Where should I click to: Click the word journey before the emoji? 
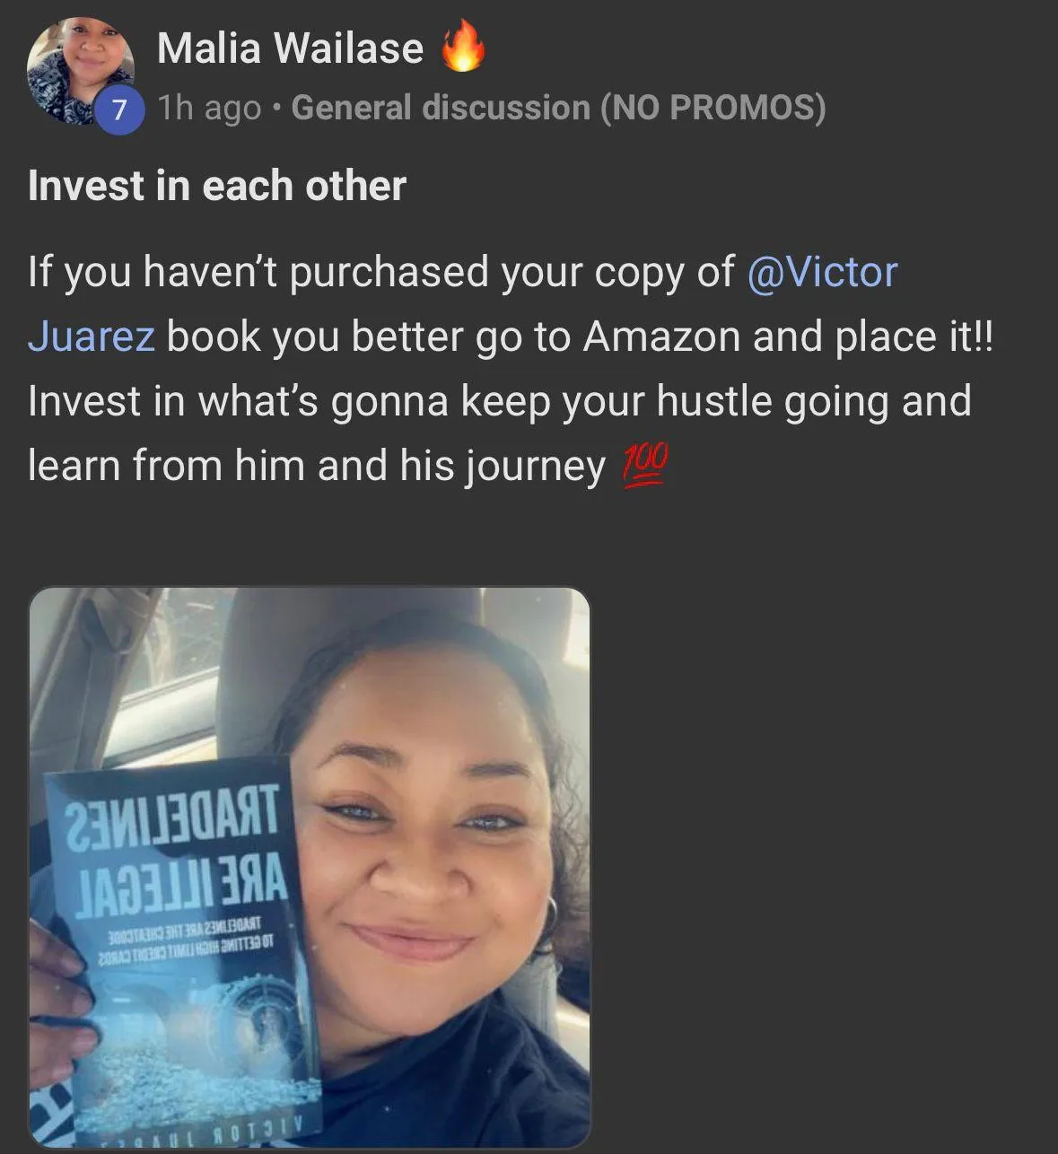click(x=536, y=468)
